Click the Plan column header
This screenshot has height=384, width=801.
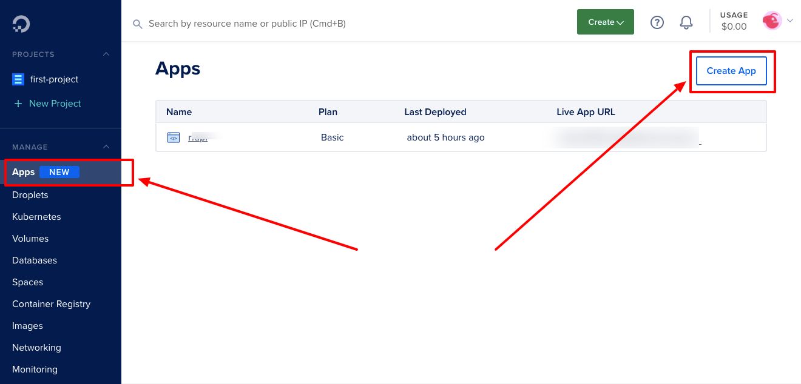tap(328, 112)
